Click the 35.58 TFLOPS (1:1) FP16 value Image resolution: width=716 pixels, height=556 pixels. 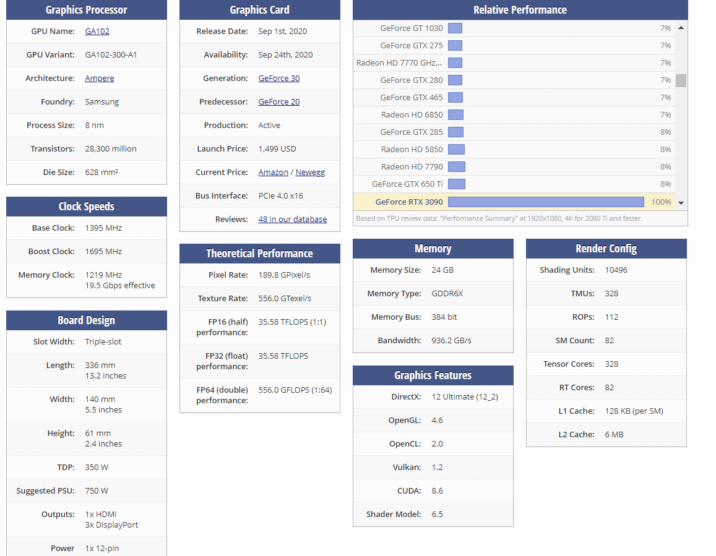[292, 322]
